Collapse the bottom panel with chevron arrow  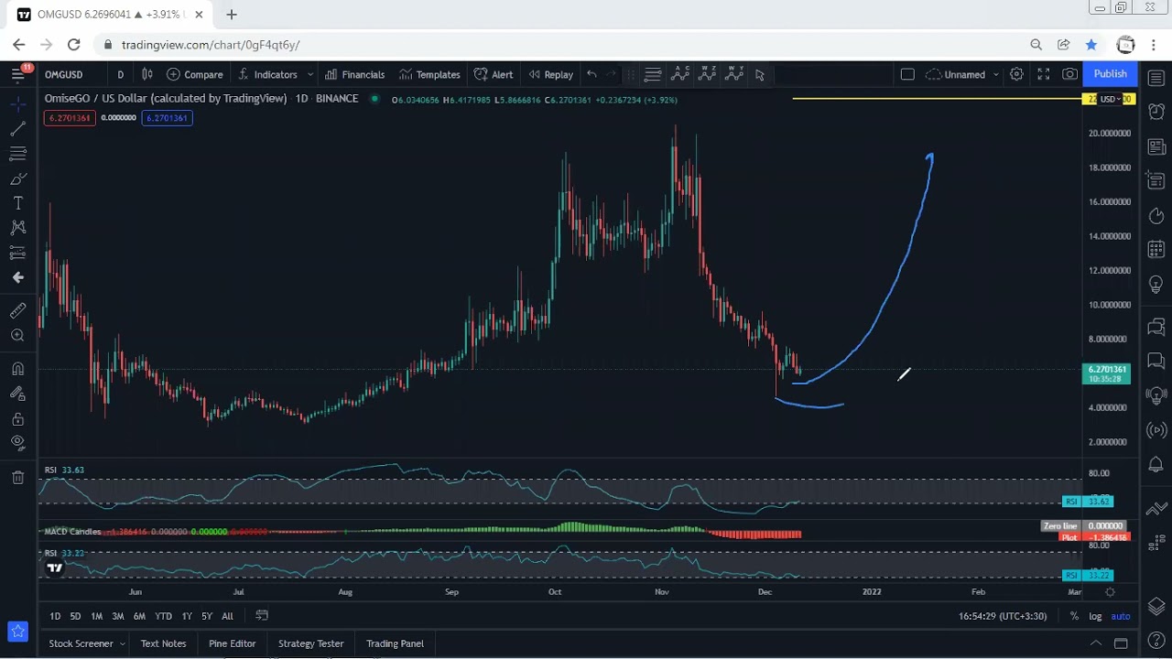click(1095, 643)
